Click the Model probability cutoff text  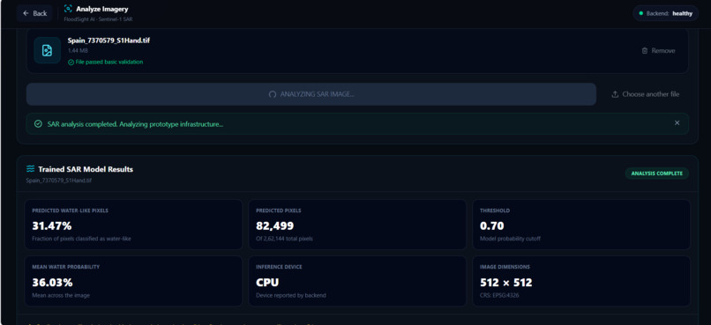pos(510,239)
